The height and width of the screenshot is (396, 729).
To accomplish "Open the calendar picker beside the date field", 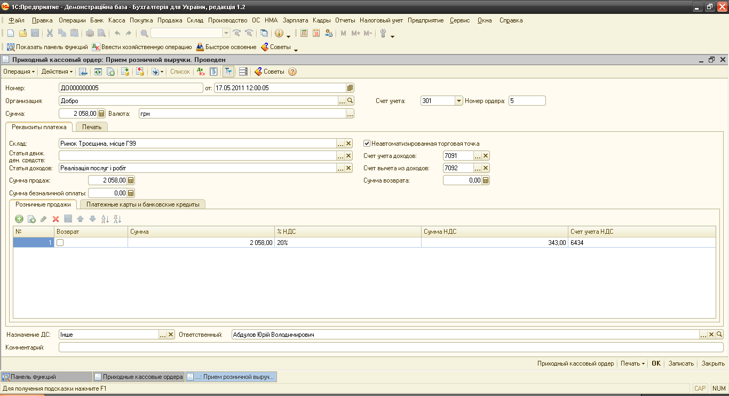I will [350, 88].
